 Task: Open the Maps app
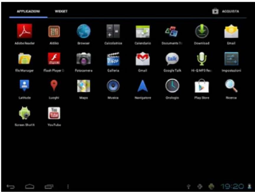84,86
